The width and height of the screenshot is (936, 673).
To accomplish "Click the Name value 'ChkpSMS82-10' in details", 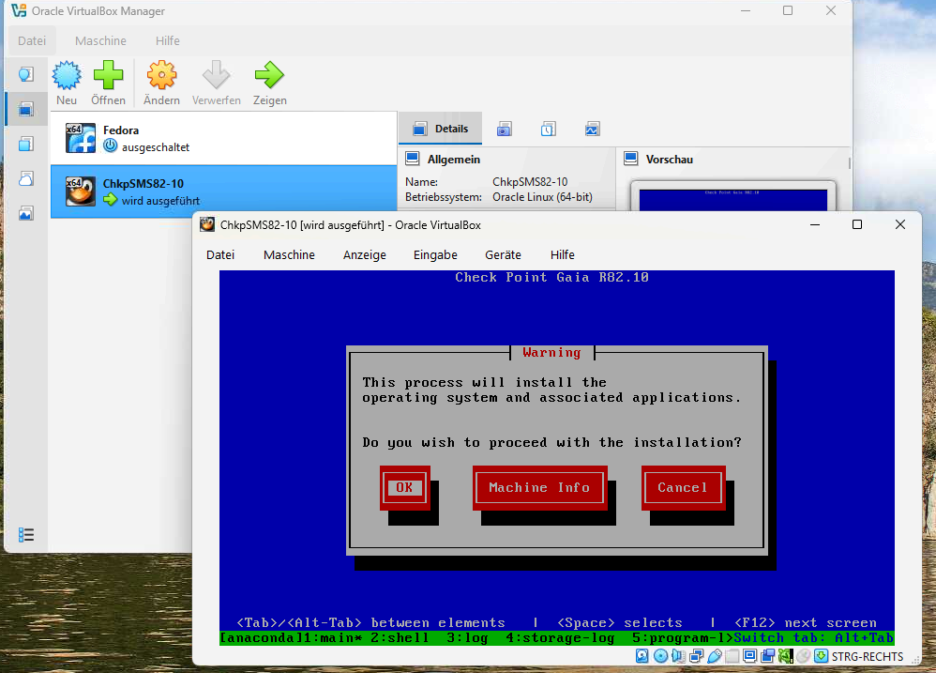I will (x=530, y=181).
